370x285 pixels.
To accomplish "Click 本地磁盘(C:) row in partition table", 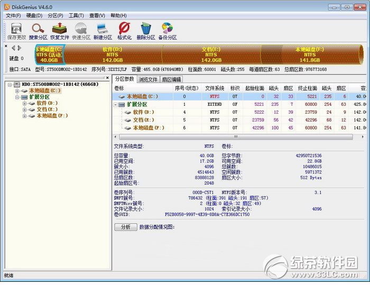I will coord(239,96).
